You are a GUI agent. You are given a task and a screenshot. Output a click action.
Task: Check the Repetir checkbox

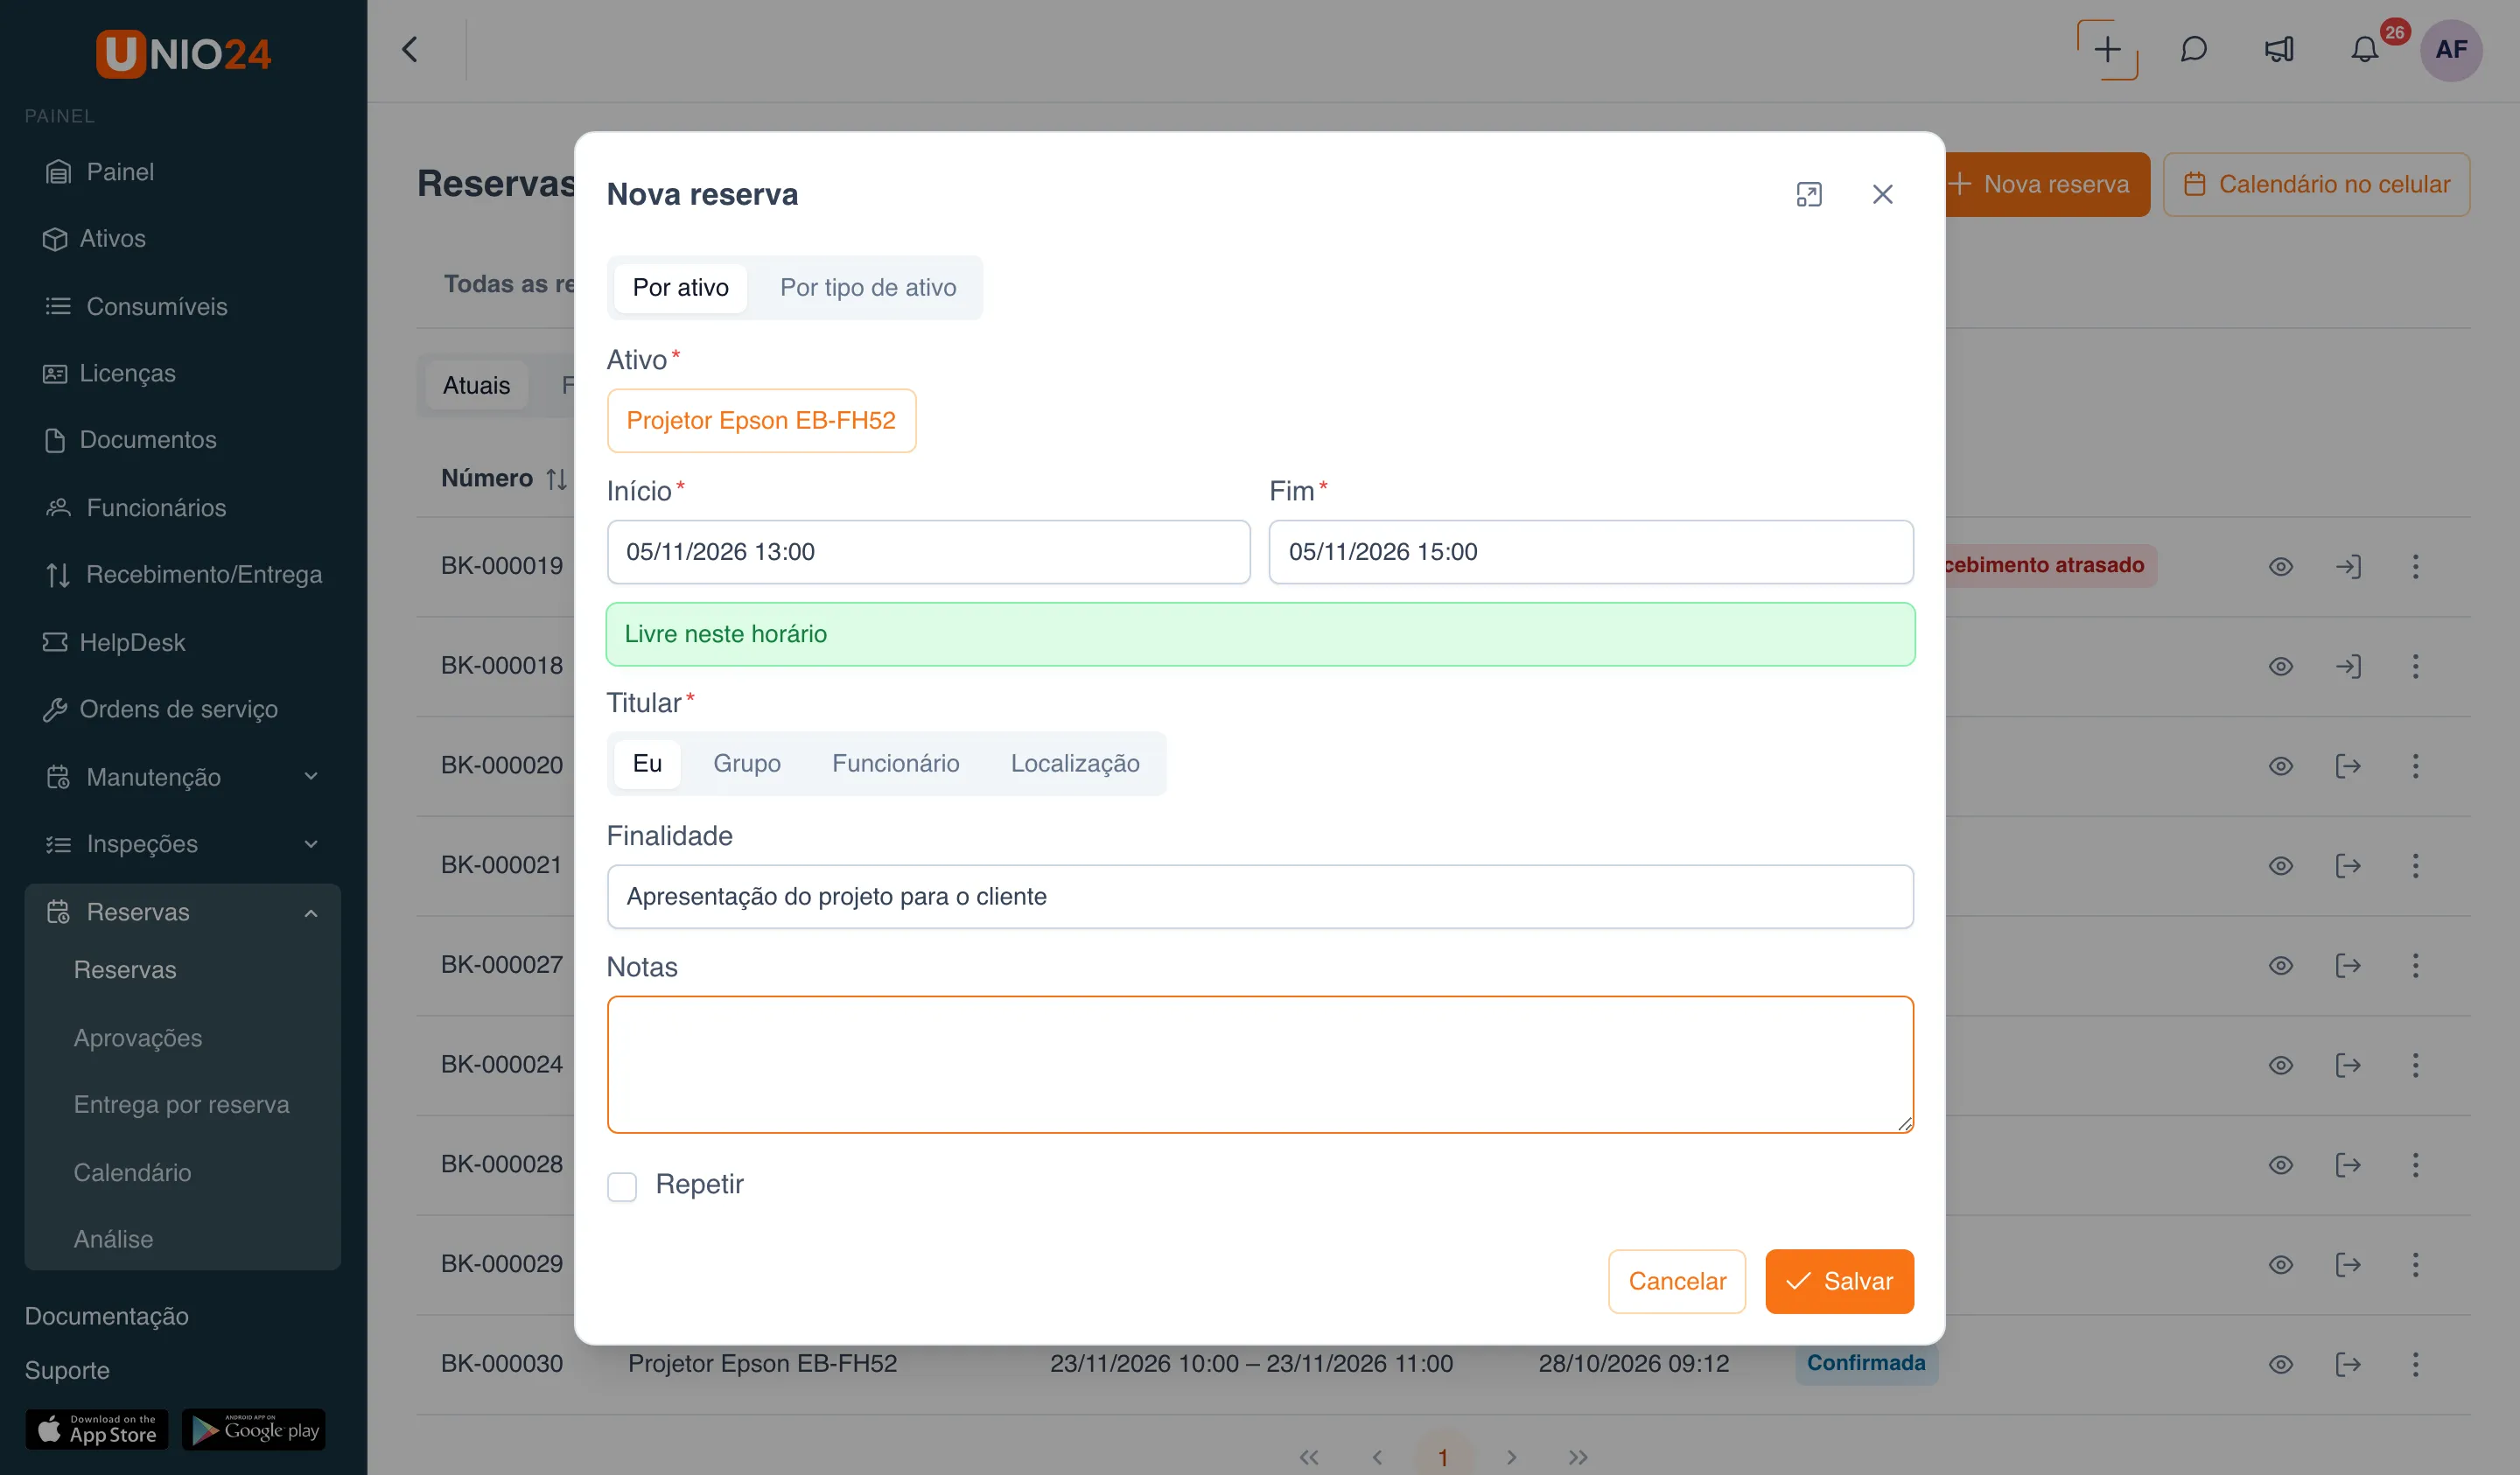[x=622, y=1186]
